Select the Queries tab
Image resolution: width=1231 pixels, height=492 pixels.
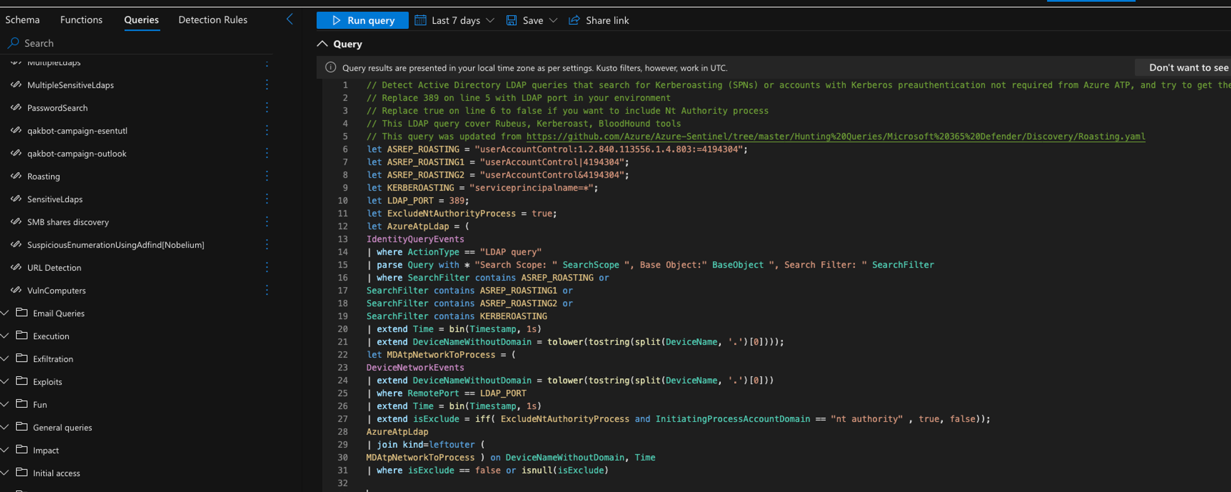(x=142, y=20)
